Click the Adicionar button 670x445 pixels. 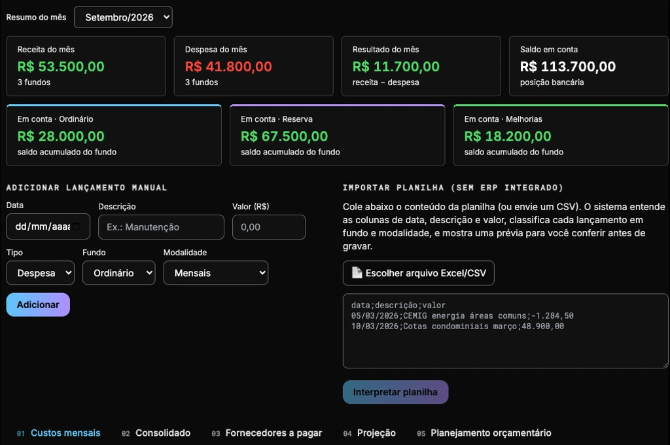(x=38, y=305)
